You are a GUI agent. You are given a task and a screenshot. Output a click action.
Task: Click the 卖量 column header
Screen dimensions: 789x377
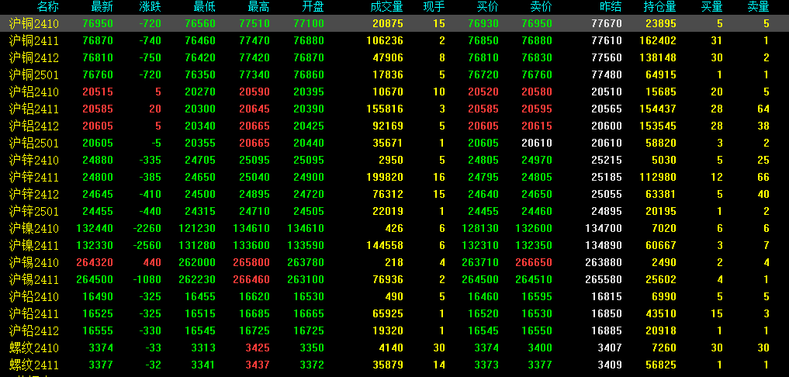tap(758, 6)
